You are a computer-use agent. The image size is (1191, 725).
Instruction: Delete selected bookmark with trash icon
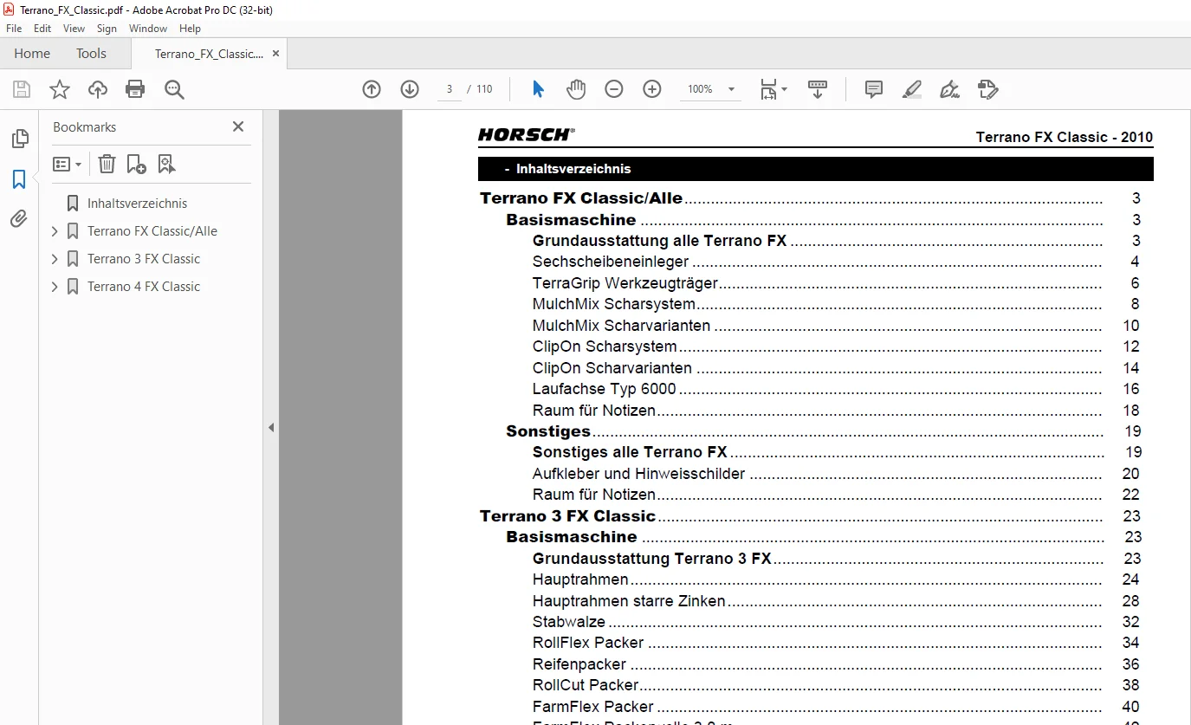point(107,164)
